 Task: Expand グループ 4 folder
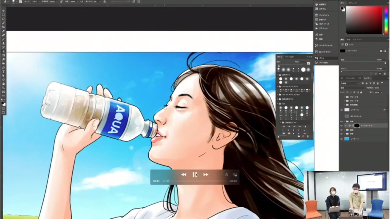coord(345,101)
